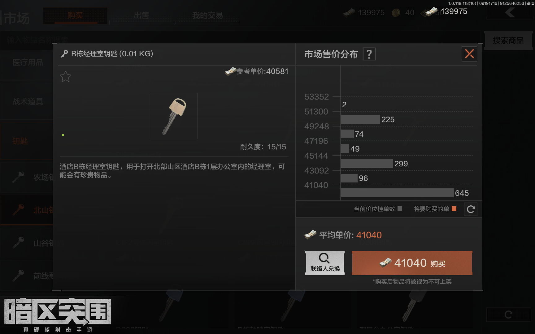
Task: Switch to the 出售 tab
Action: click(141, 16)
